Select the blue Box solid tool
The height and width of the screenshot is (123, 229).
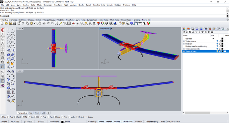[x=9, y=55]
